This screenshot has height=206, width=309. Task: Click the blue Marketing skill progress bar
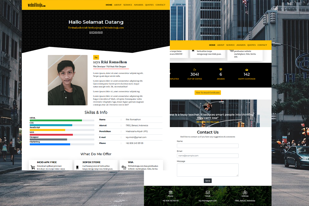(62, 144)
